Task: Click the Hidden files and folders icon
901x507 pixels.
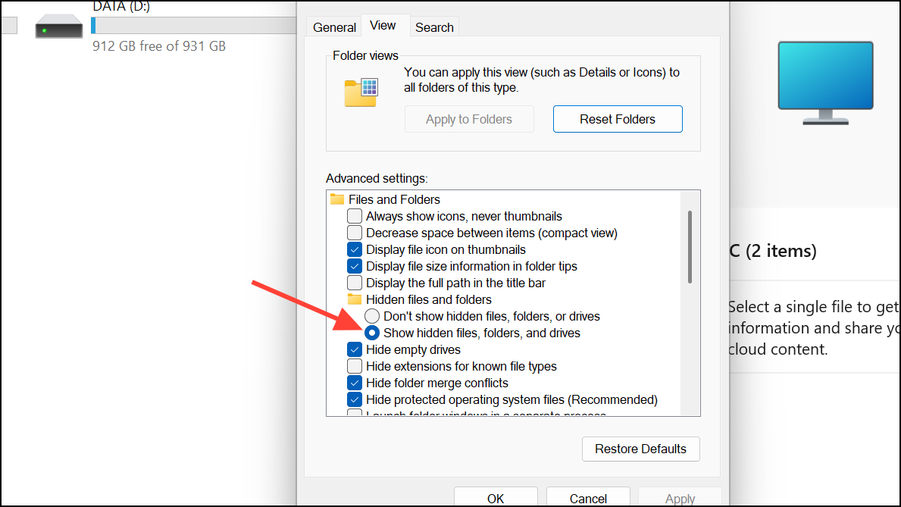Action: coord(355,299)
